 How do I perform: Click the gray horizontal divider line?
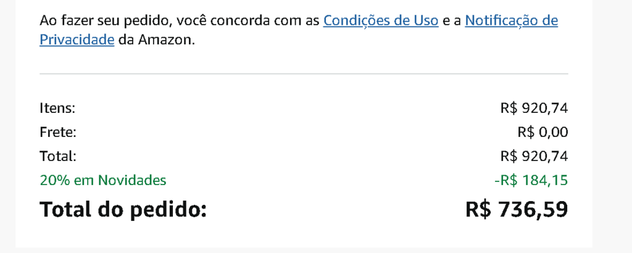coord(304,73)
